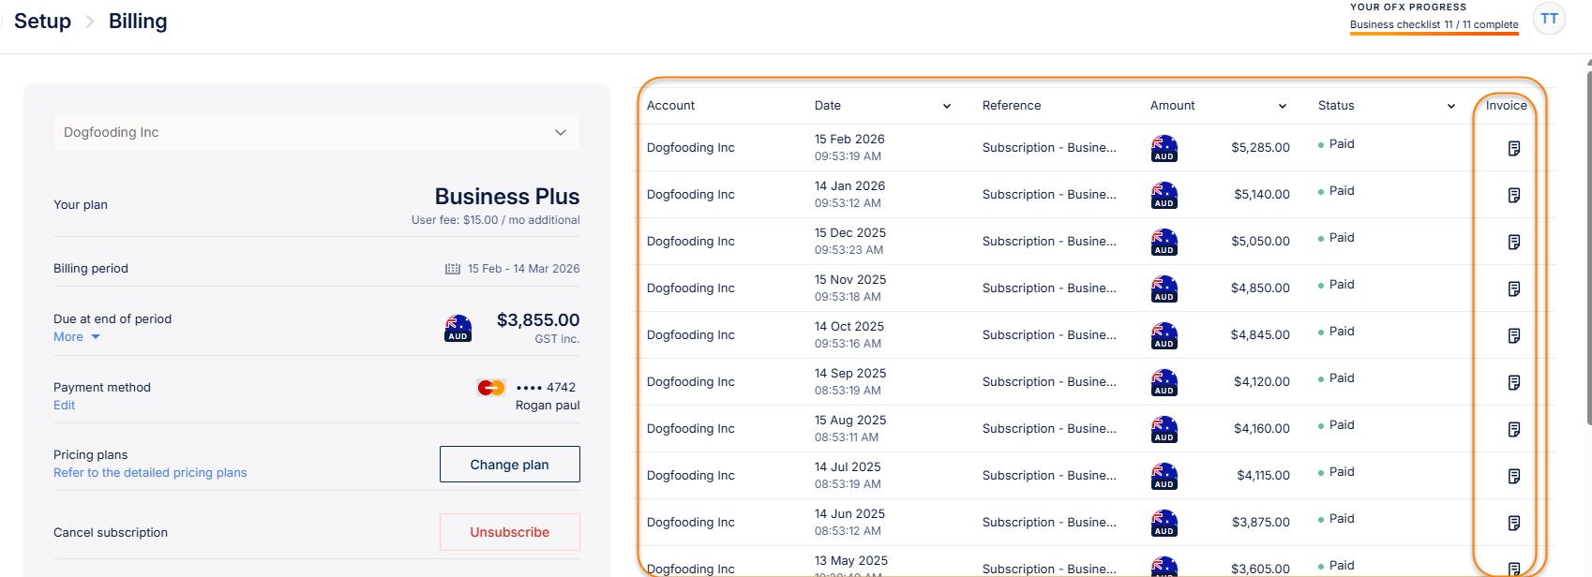Download the 15 Dec 2025 invoice
Image resolution: width=1592 pixels, height=577 pixels.
pyautogui.click(x=1513, y=242)
